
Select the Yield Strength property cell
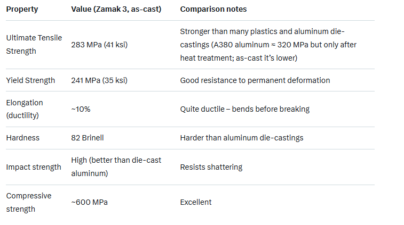30,80
